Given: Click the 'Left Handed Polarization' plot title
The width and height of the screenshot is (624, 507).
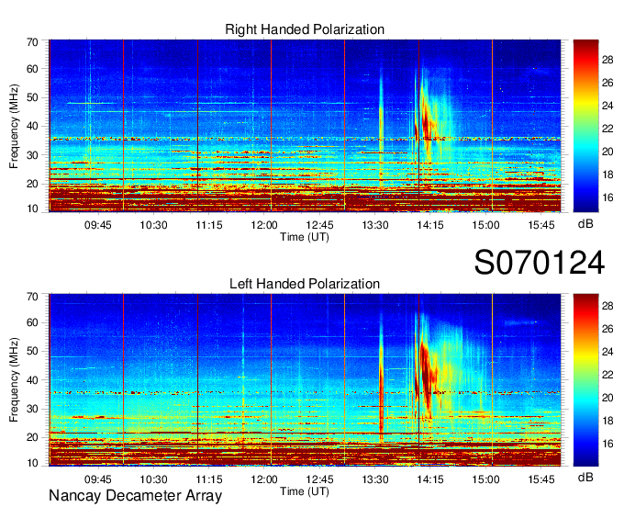Looking at the screenshot, I should coord(305,284).
